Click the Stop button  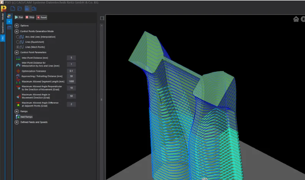tap(30, 17)
